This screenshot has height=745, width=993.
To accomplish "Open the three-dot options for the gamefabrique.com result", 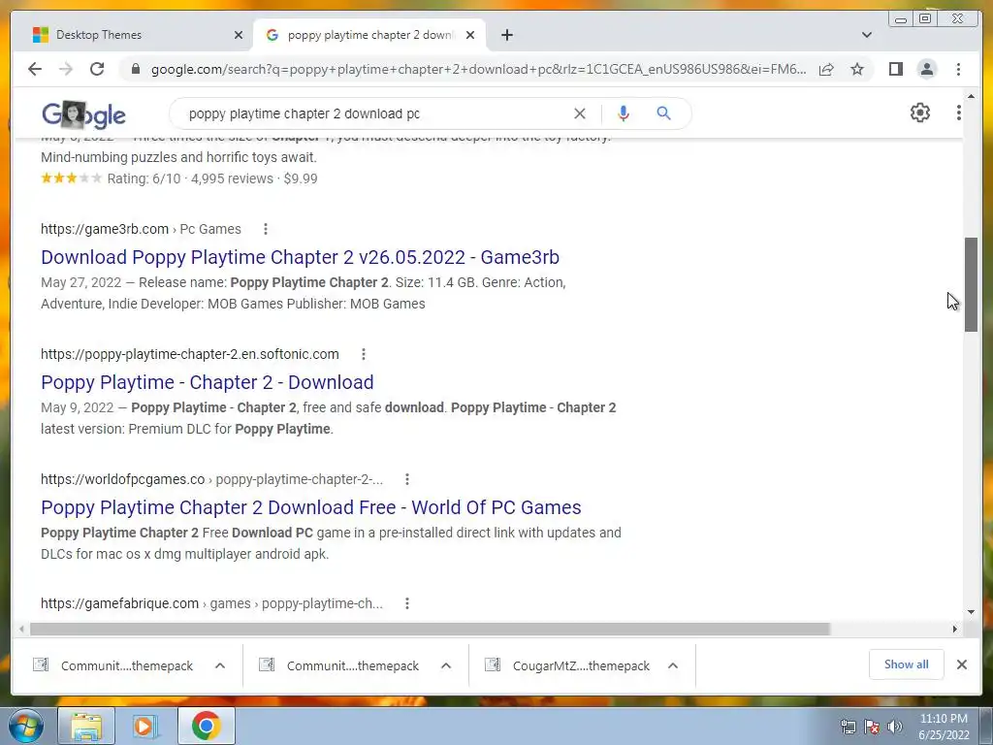I will tap(407, 603).
